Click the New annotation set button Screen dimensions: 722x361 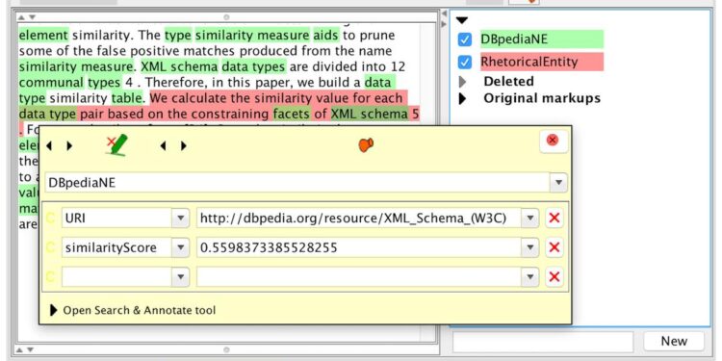pyautogui.click(x=674, y=341)
